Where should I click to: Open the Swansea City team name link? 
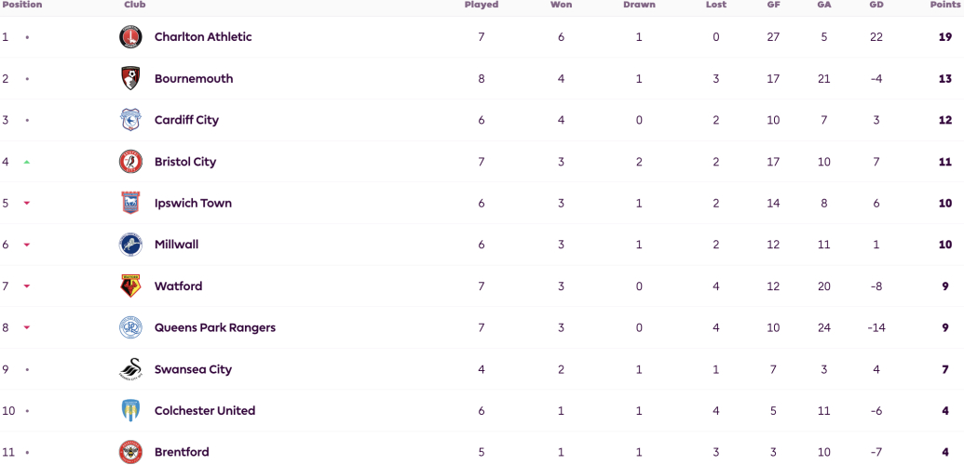click(x=193, y=369)
